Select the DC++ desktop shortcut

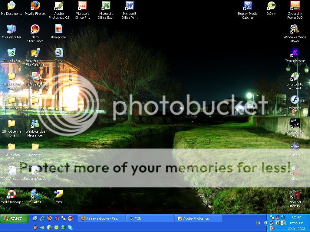[271, 6]
